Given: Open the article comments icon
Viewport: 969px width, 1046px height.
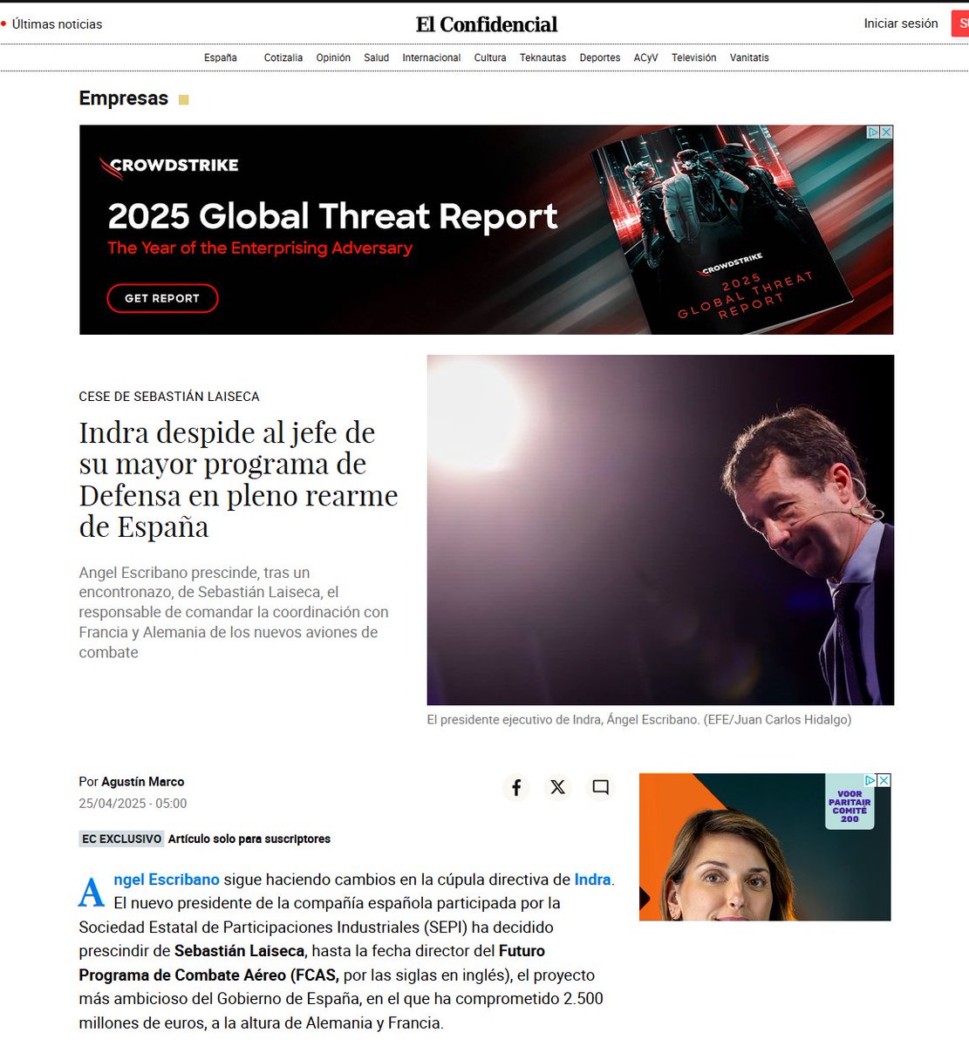Looking at the screenshot, I should tap(600, 787).
